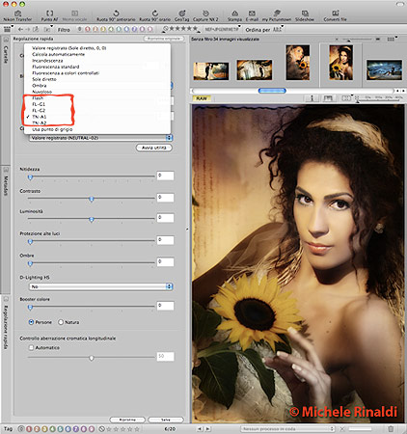Open Nikon Transfer from the toolbar
This screenshot has height=434, width=407.
pos(17,14)
